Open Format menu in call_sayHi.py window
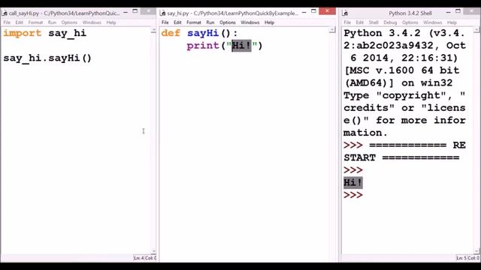The width and height of the screenshot is (481, 270). coord(35,22)
